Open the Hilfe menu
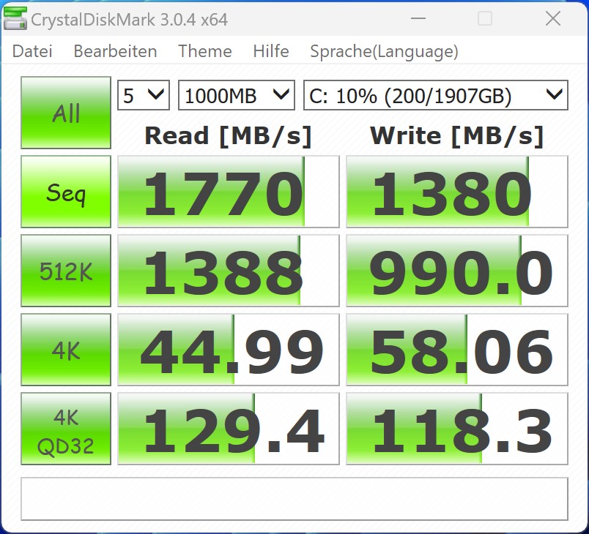Screen dimensions: 589x534 coord(271,51)
